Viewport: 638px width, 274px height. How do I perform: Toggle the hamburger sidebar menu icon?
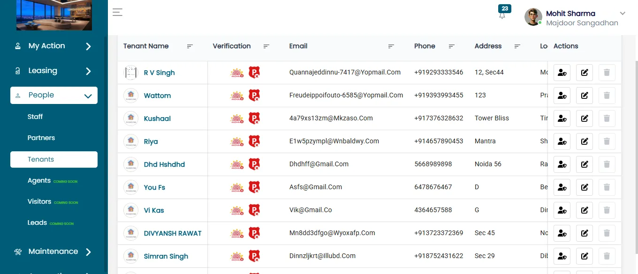coord(117,12)
